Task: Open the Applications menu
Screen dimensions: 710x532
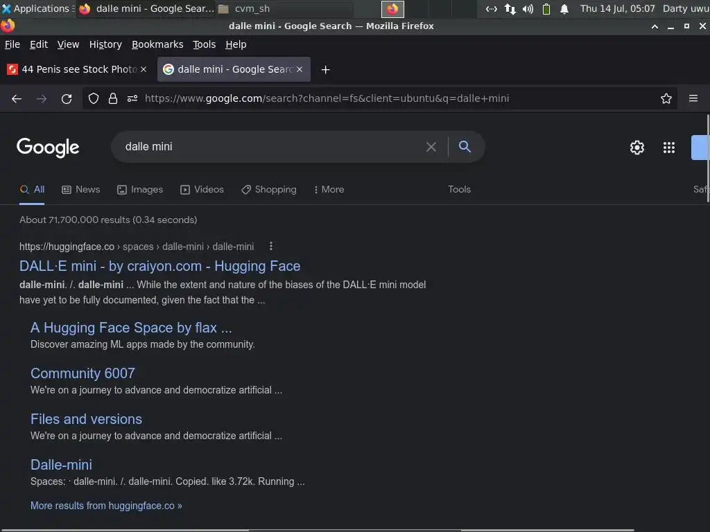Action: [x=37, y=8]
